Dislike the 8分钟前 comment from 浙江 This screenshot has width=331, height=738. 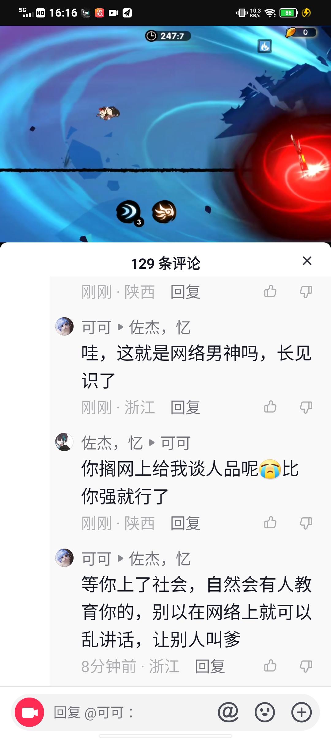(x=306, y=666)
